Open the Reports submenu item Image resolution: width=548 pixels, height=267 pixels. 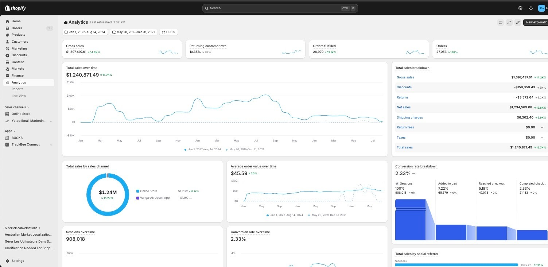point(18,89)
